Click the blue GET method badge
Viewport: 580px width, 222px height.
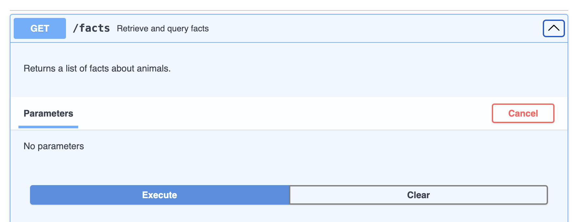[40, 28]
